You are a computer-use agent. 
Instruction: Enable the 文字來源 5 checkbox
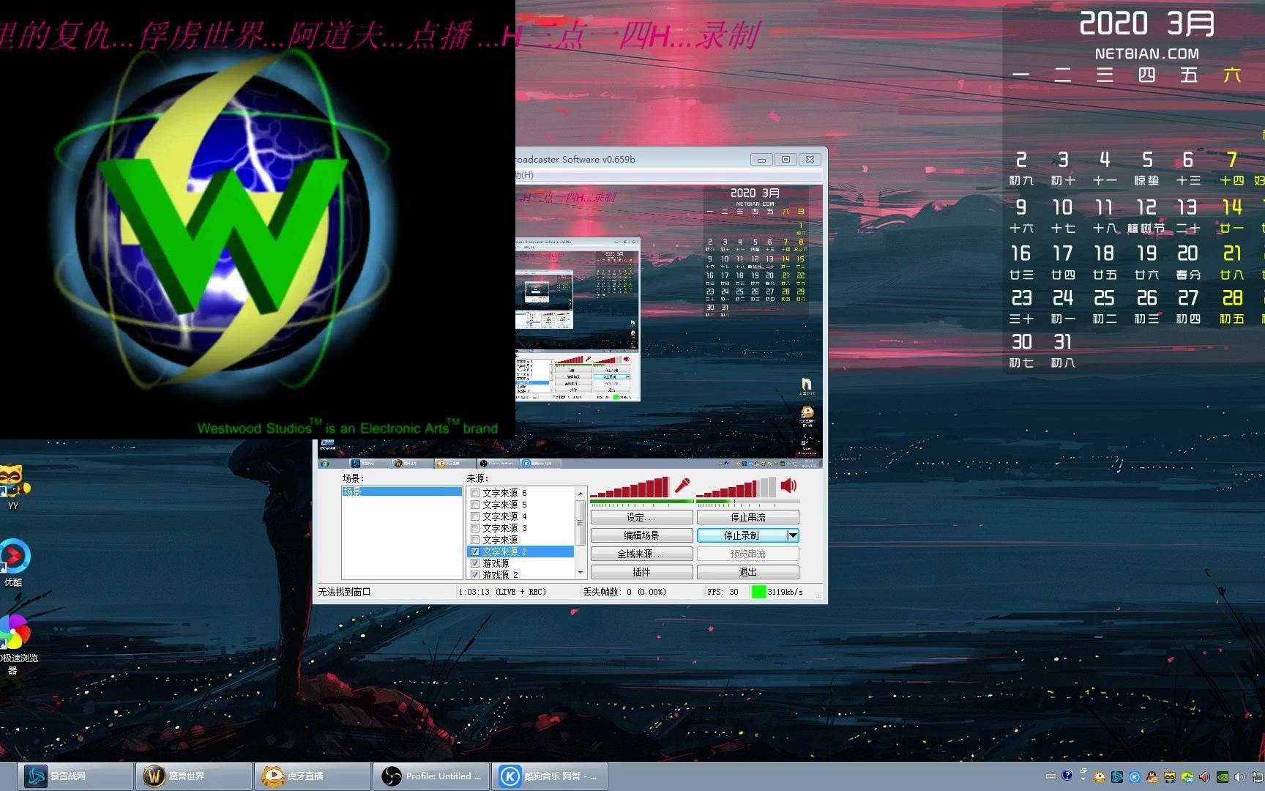click(x=475, y=505)
